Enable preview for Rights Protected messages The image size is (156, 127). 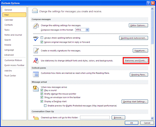[x=45, y=106]
